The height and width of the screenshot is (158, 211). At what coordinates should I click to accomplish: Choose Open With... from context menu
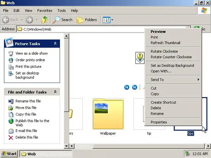click(173, 71)
